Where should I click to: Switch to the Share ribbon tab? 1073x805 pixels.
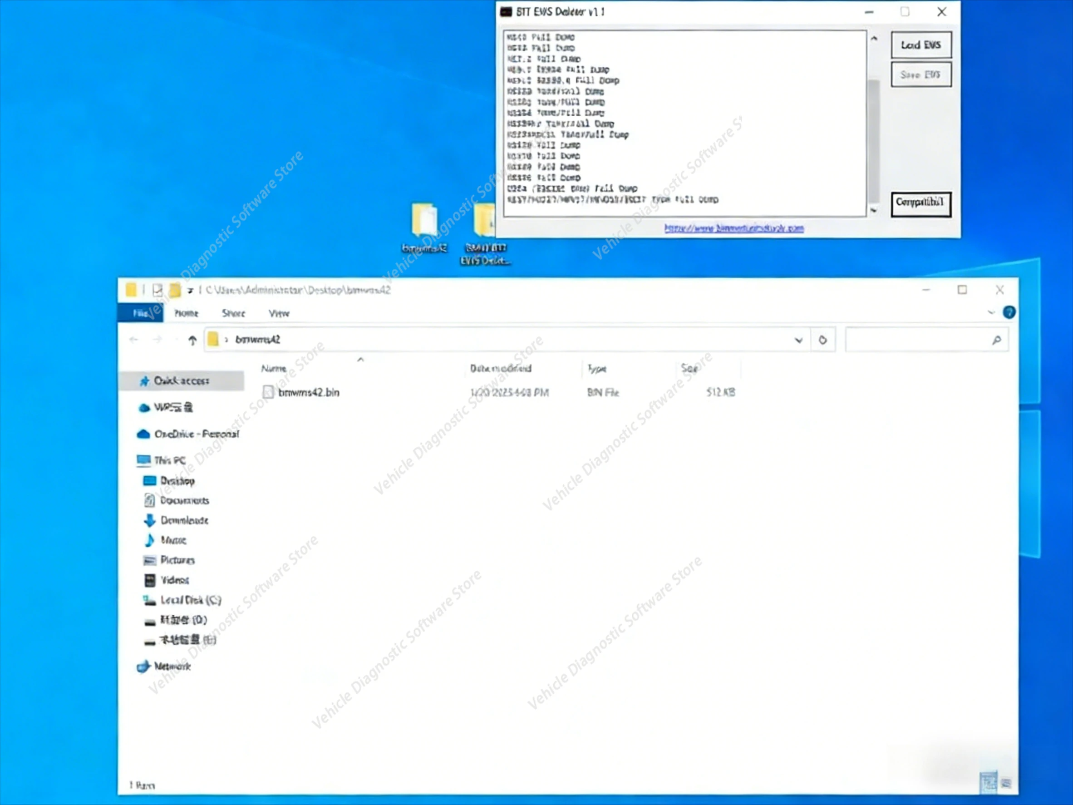pos(233,313)
